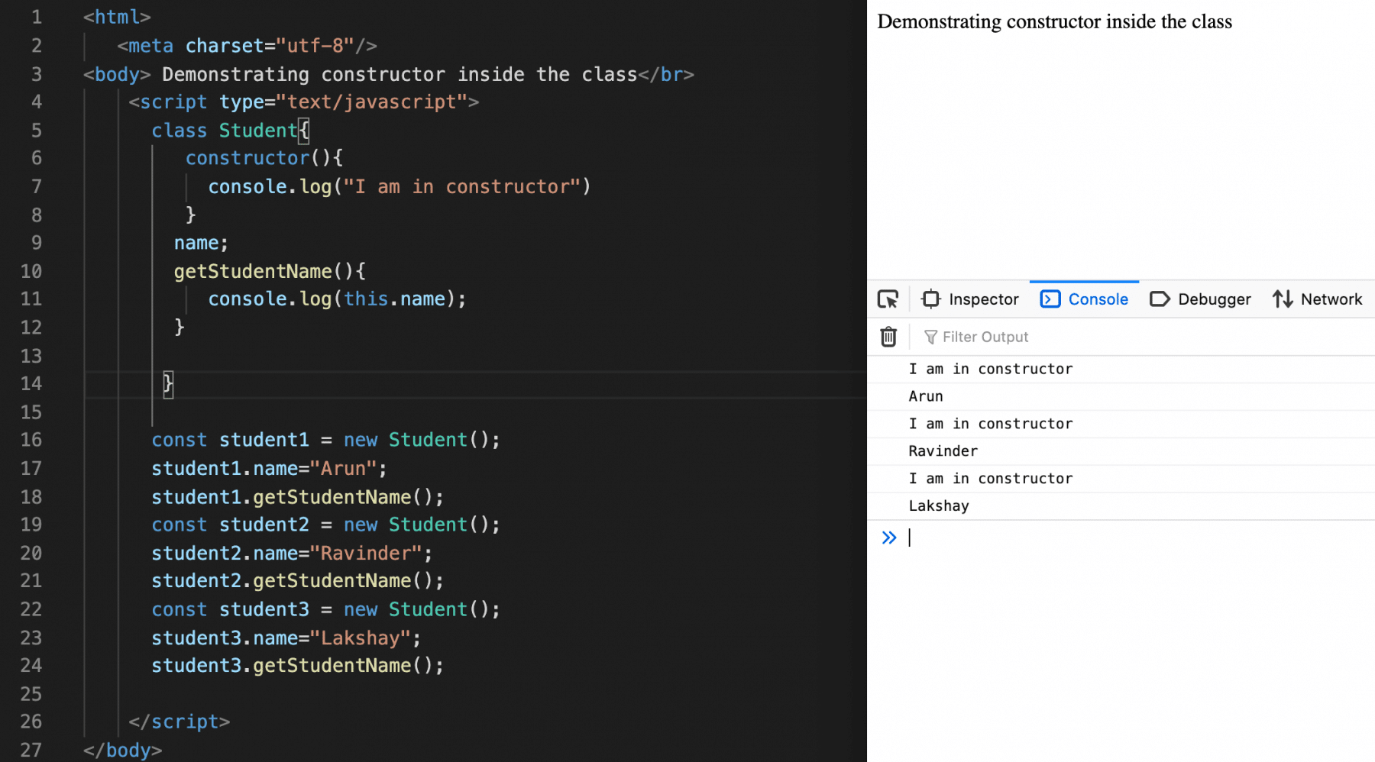Open the Debugger tab
1375x762 pixels.
coord(1214,299)
